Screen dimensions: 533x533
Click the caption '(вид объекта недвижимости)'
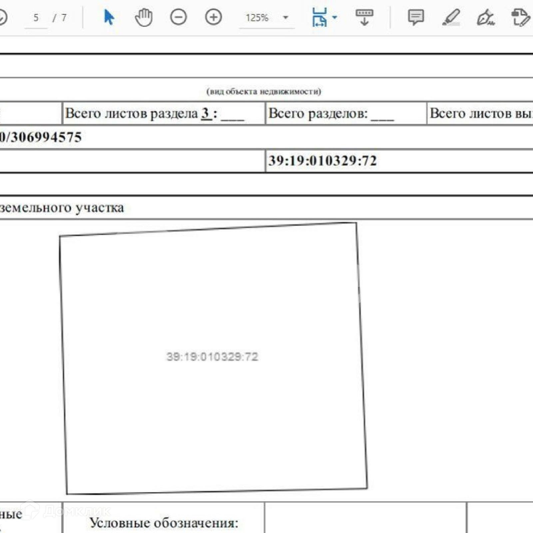(264, 91)
